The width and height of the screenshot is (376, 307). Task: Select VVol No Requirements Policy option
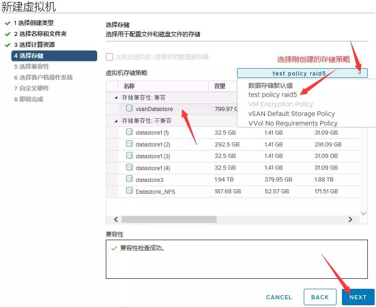tap(293, 123)
